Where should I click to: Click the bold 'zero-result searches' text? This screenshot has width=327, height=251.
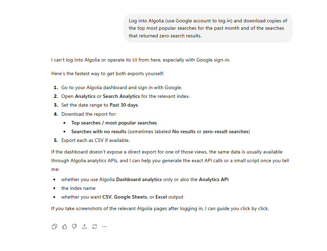226,131
